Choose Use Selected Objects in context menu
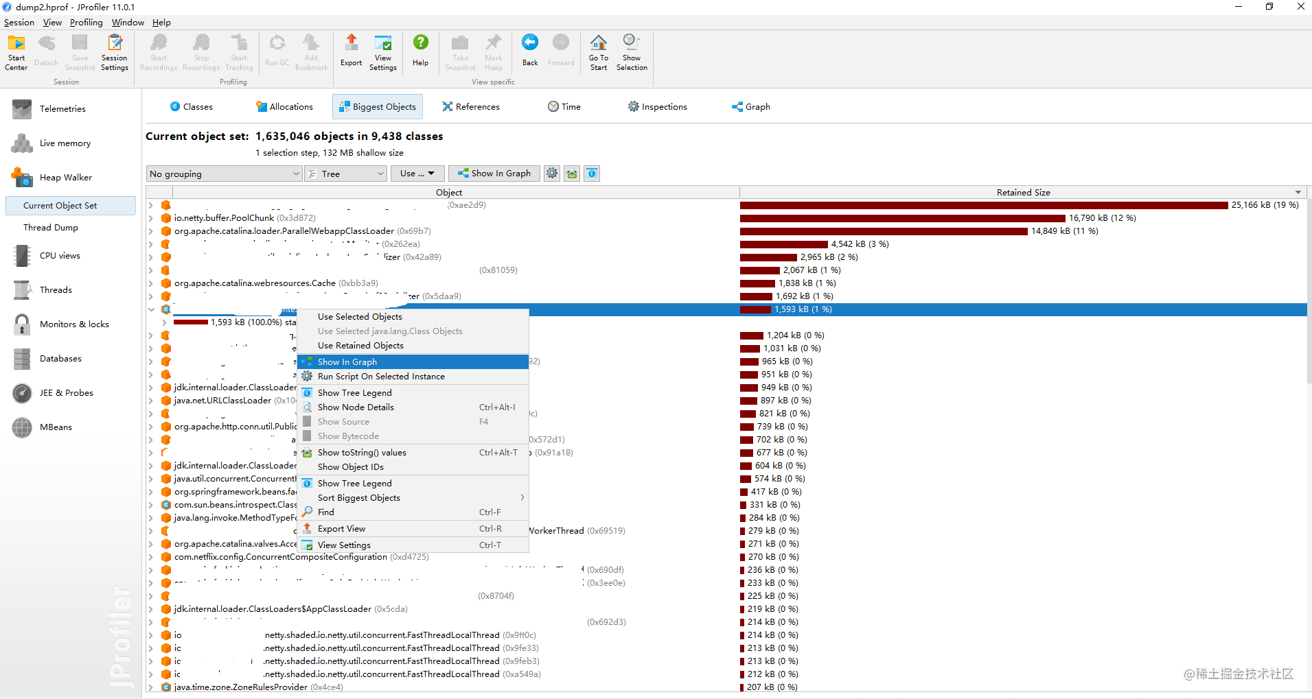Viewport: 1312px width, 699px height. coord(413,317)
